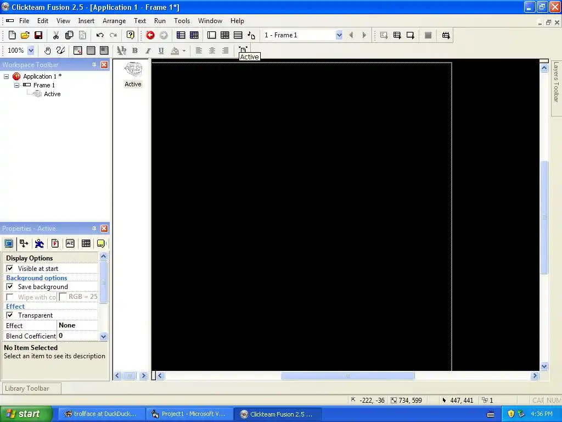This screenshot has width=562, height=422.
Task: Click the Windows start button
Action: click(26, 414)
